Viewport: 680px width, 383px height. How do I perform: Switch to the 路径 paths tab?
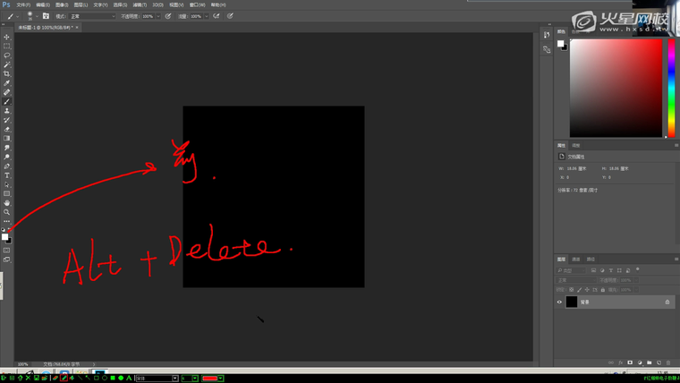pos(591,259)
